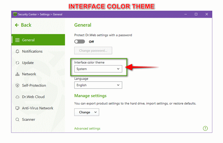Open the Self-Protection section
Screen dimensions: 223x143
coord(38,85)
